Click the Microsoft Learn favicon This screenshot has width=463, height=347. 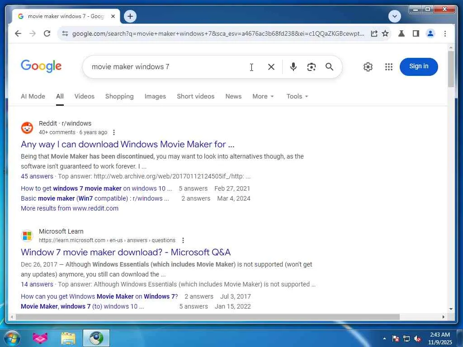[x=27, y=236]
